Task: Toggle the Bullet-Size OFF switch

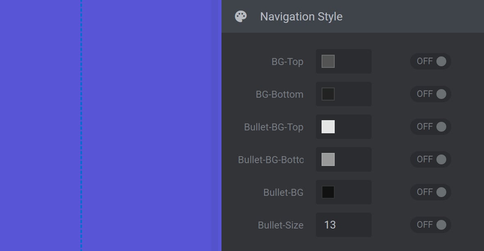Action: click(431, 225)
